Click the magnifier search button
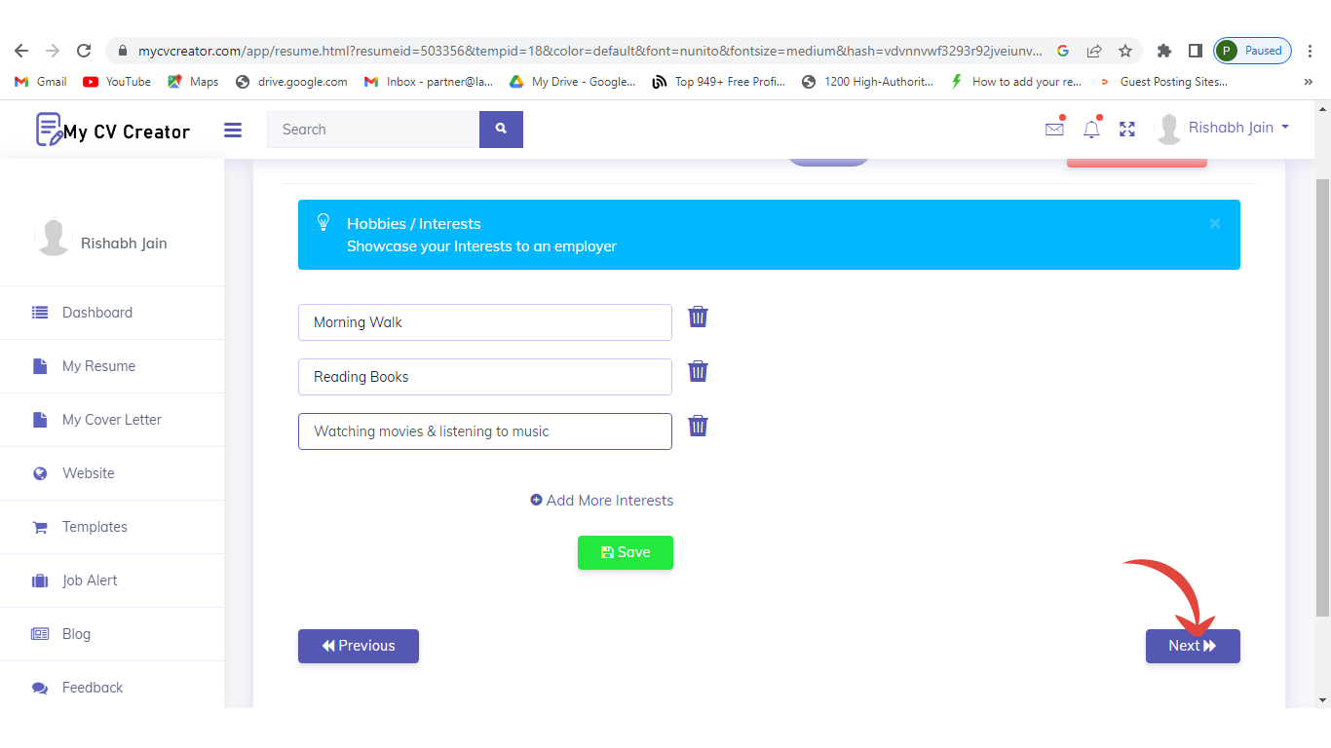This screenshot has width=1331, height=748. pyautogui.click(x=501, y=129)
